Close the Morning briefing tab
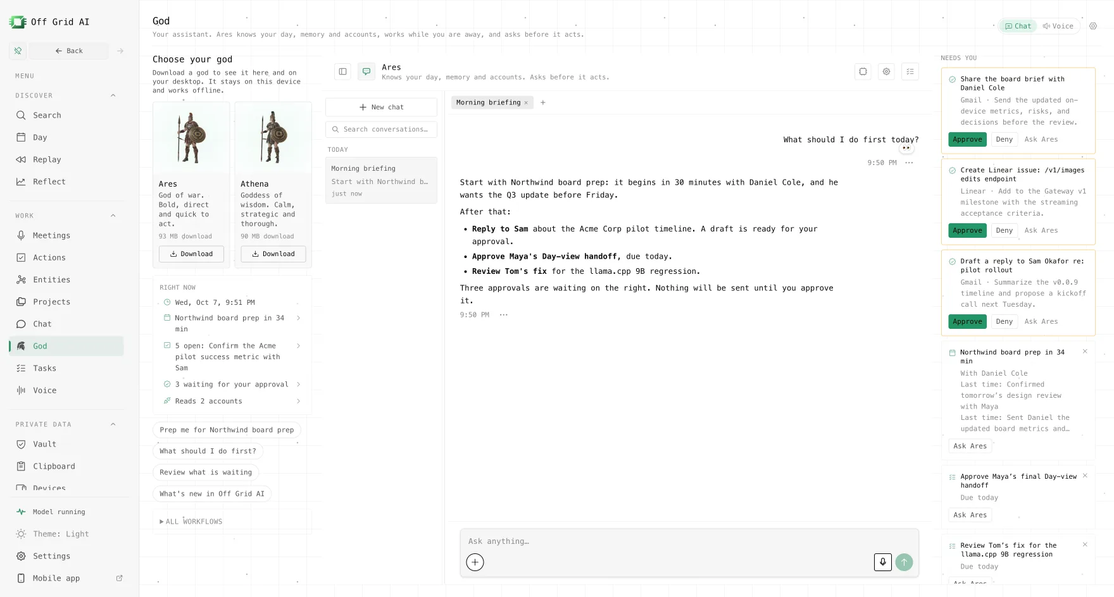The height and width of the screenshot is (597, 1114). [526, 102]
